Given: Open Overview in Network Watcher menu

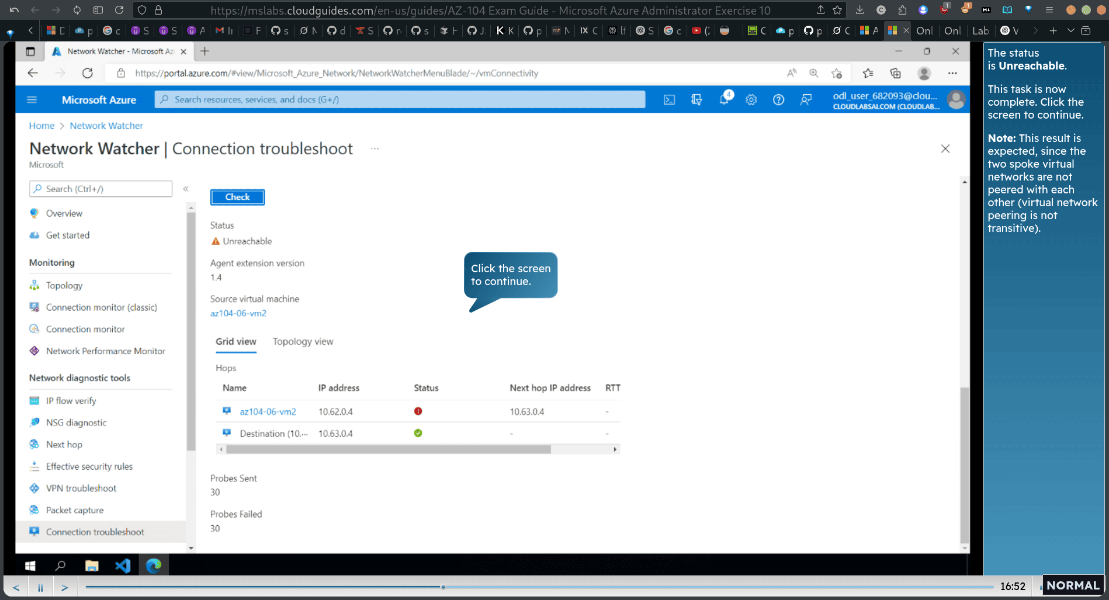Looking at the screenshot, I should tap(64, 213).
